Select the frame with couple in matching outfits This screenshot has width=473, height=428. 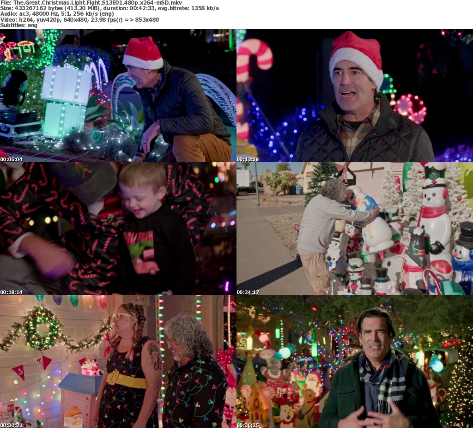click(118, 361)
